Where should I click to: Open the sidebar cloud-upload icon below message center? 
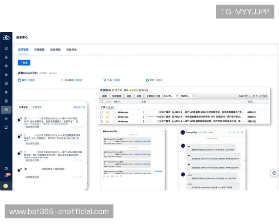(6, 118)
